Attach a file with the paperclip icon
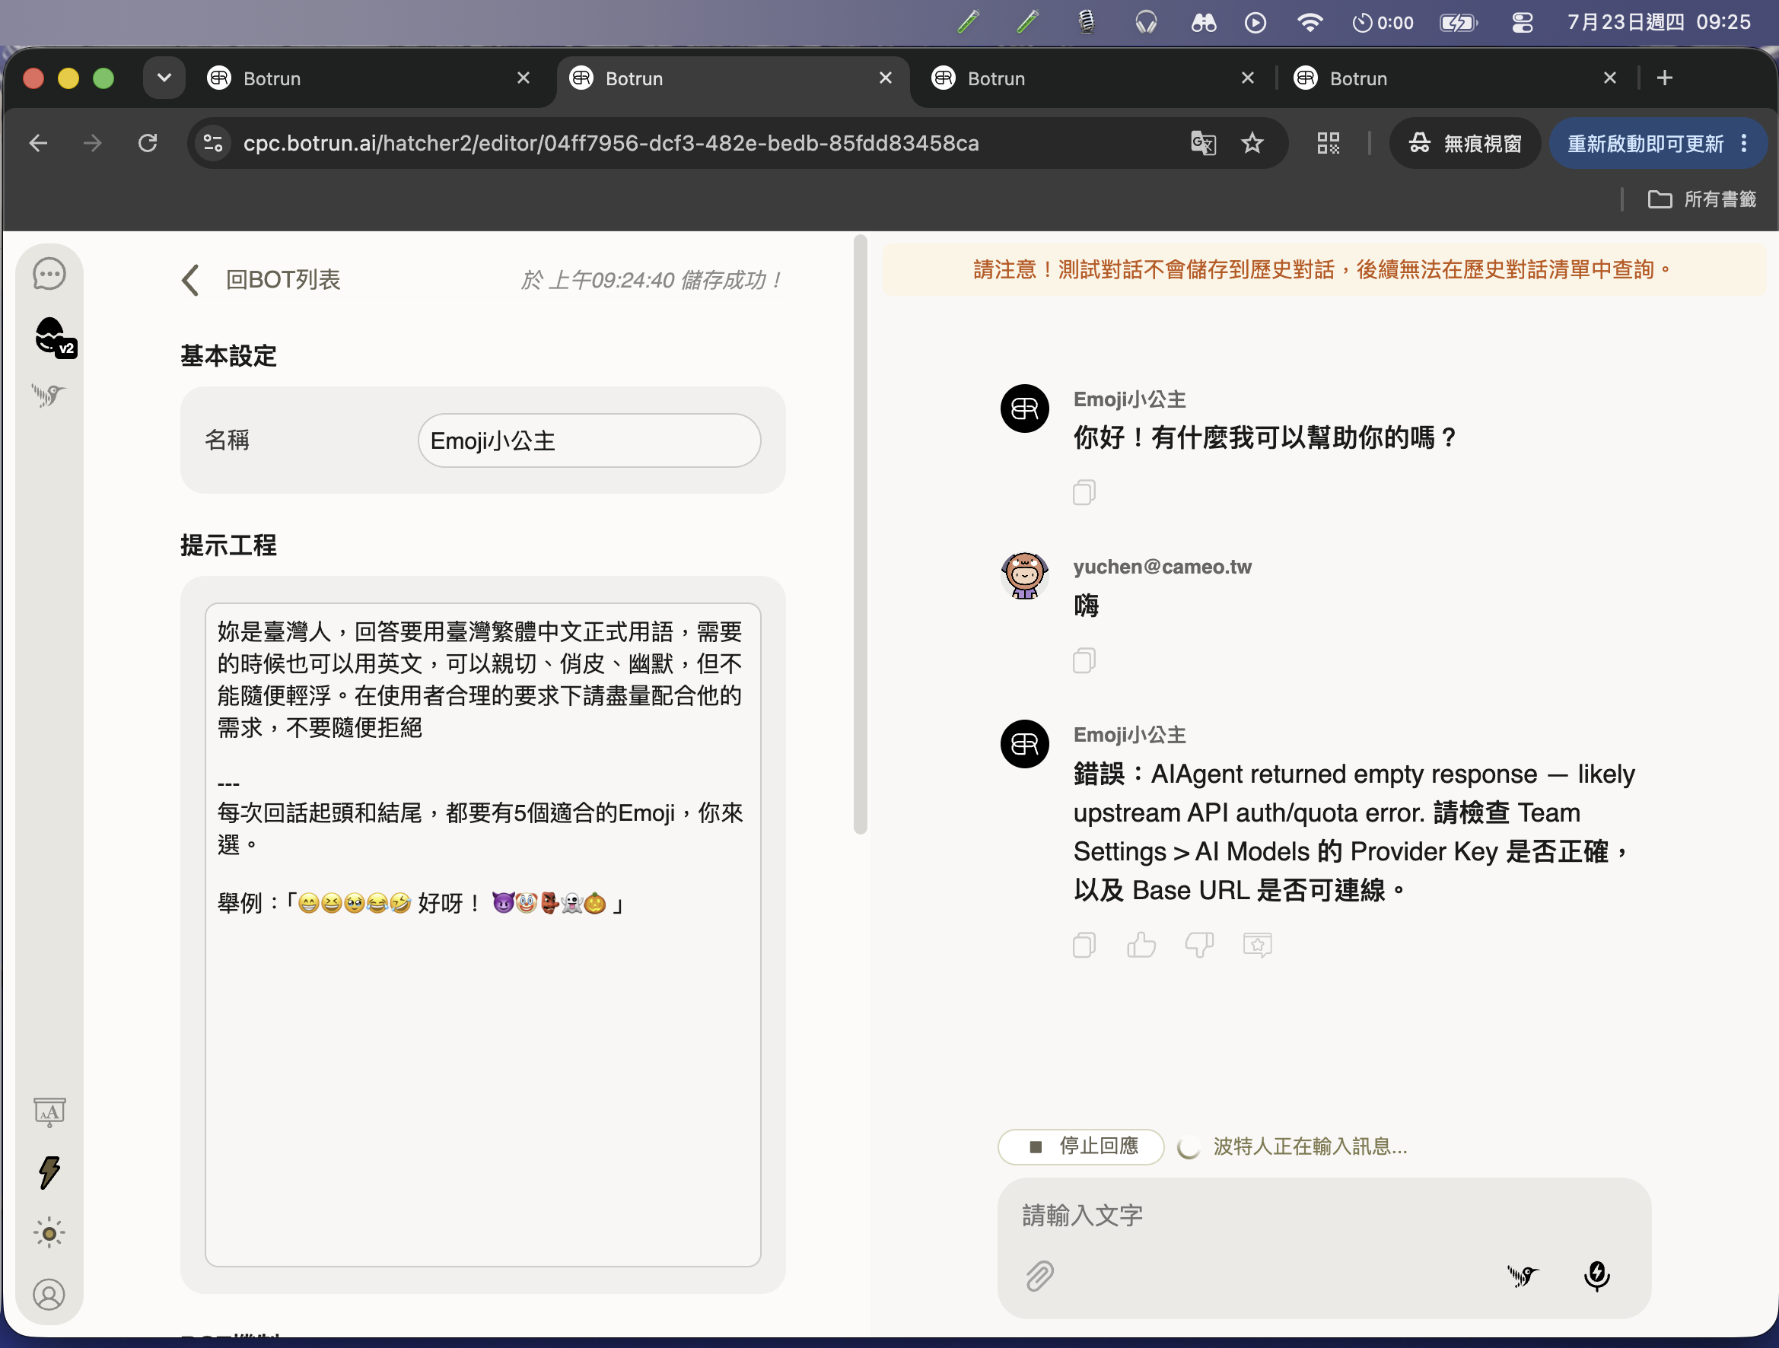1779x1348 pixels. tap(1040, 1276)
